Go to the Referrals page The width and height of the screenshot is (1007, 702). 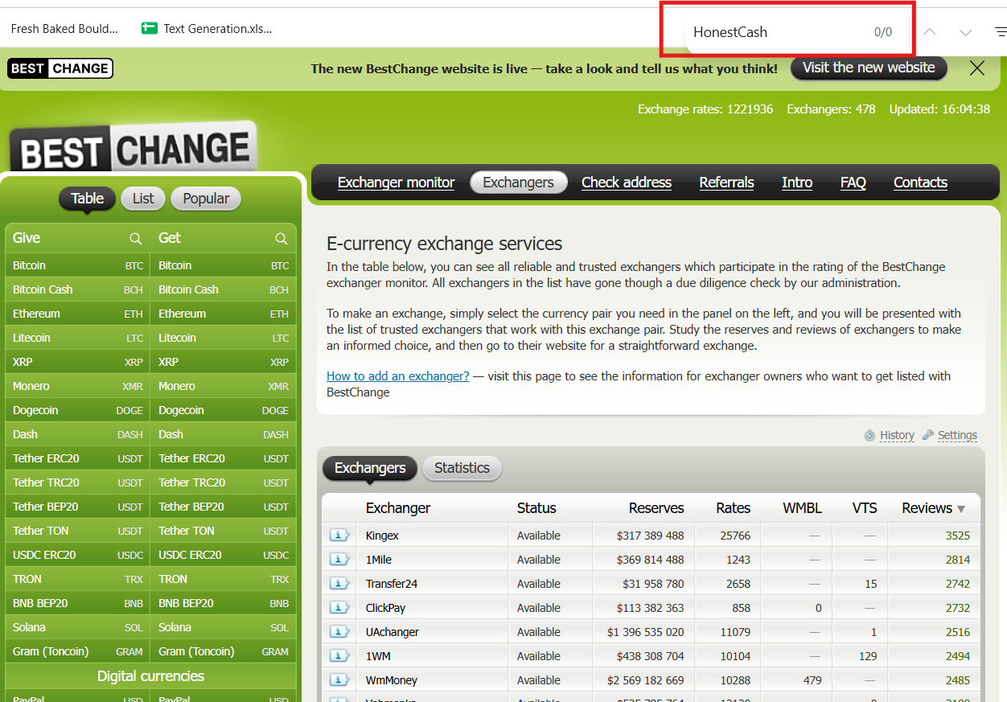click(x=726, y=183)
